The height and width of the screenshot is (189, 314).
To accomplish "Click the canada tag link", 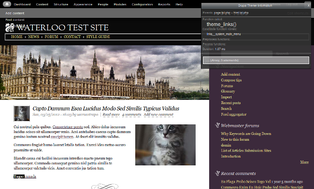I will 30,176.
